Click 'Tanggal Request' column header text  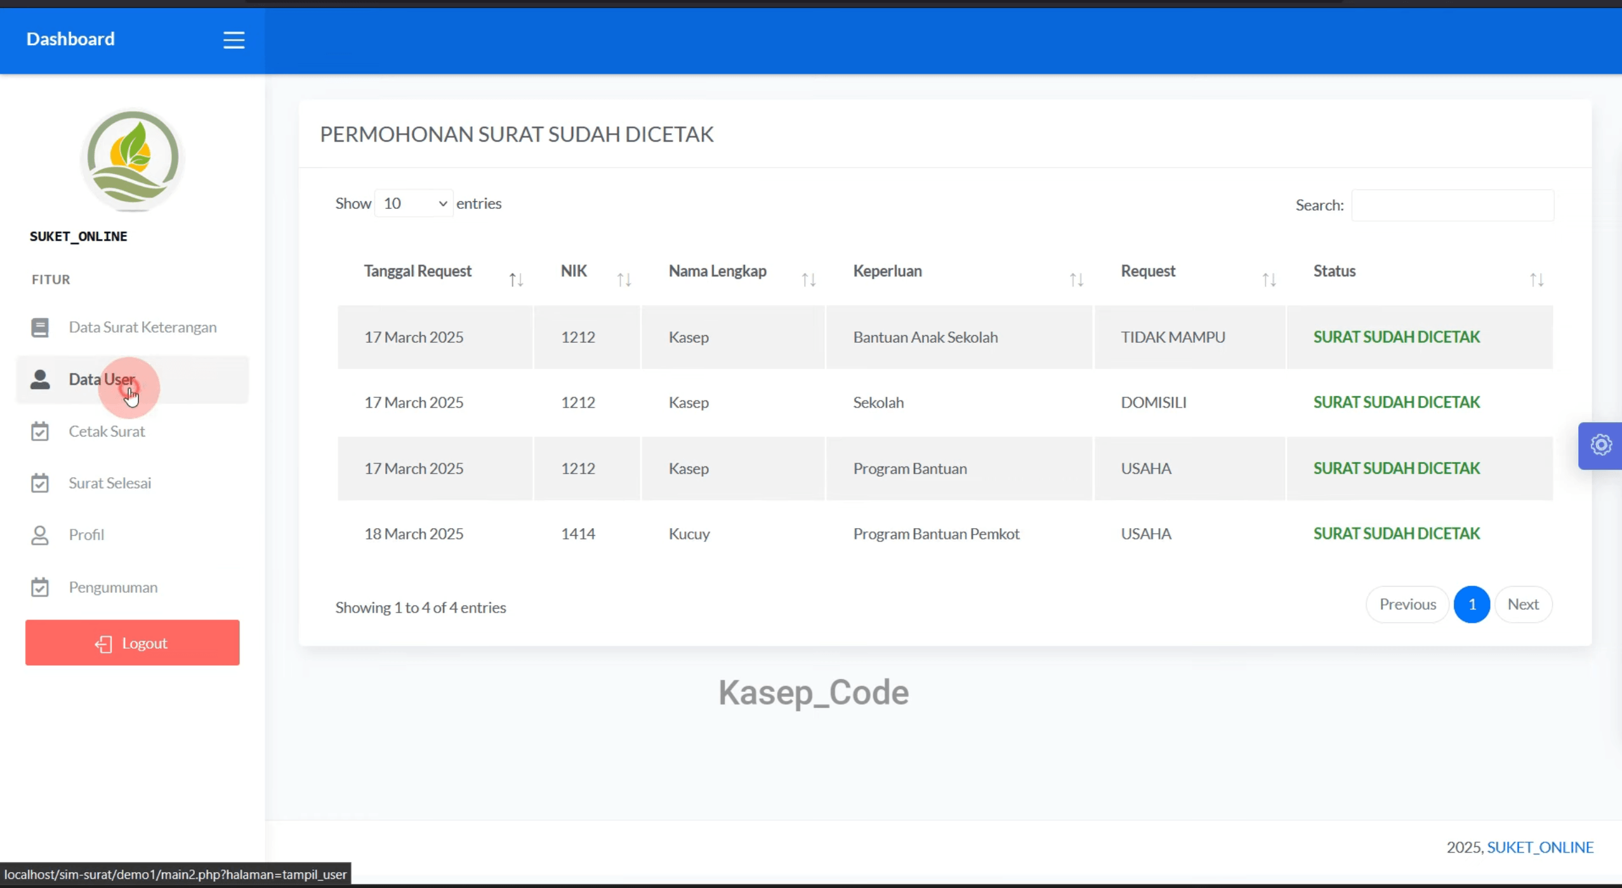[418, 272]
